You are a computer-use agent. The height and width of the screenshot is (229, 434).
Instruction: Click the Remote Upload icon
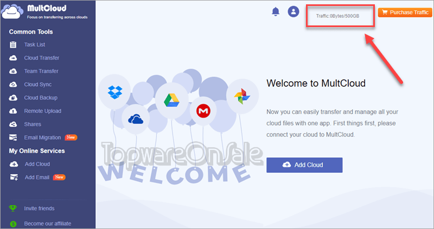tap(13, 111)
